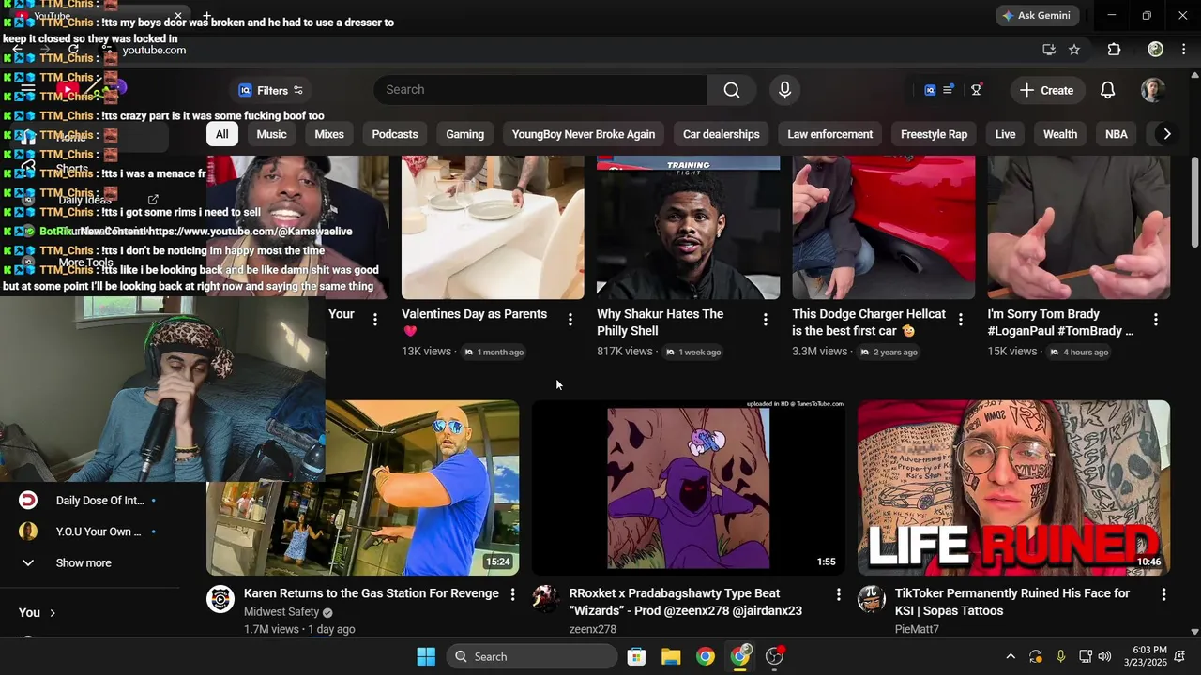Select the Mixes category chip
This screenshot has height=675, width=1201.
(328, 134)
